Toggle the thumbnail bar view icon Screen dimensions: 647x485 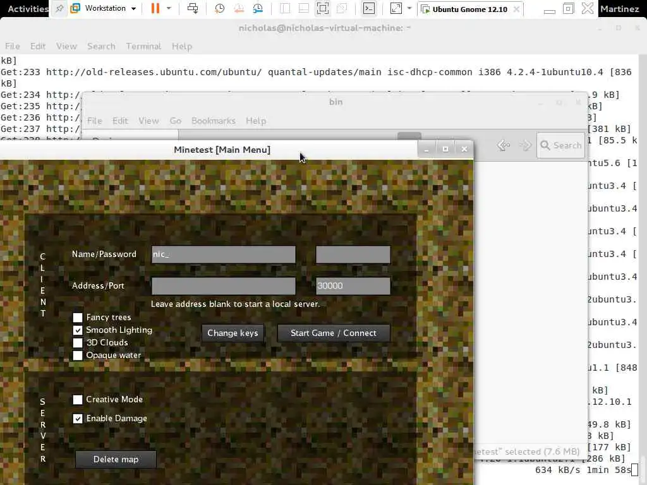point(304,9)
